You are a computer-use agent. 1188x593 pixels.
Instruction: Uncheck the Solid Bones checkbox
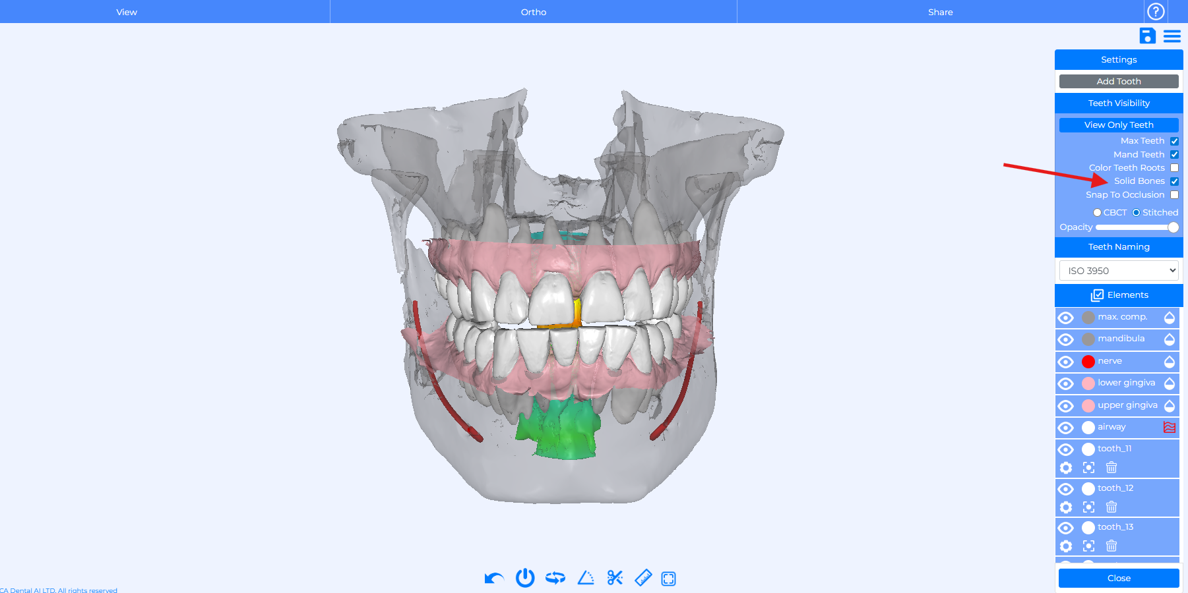pos(1174,181)
